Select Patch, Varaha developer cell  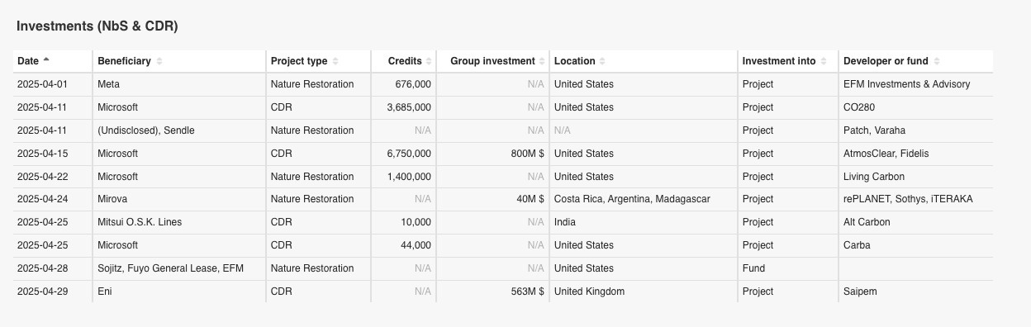pyautogui.click(x=915, y=130)
